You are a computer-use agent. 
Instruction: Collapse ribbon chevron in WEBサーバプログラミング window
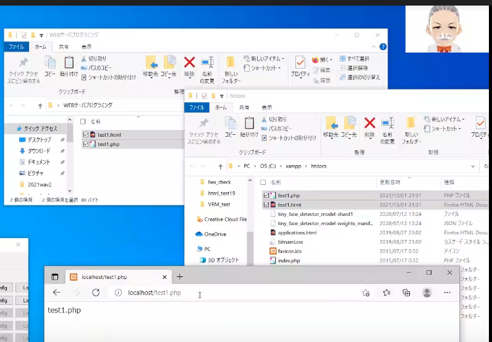click(x=373, y=47)
